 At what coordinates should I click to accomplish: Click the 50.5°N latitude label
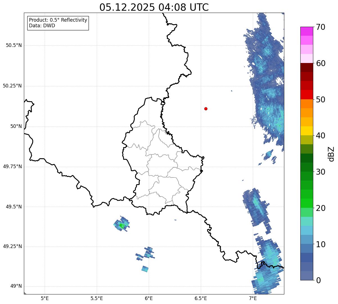(14, 45)
